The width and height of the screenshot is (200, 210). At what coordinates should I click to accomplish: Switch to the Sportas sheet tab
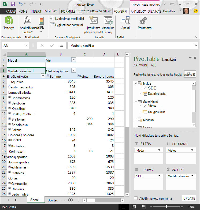[53, 200]
